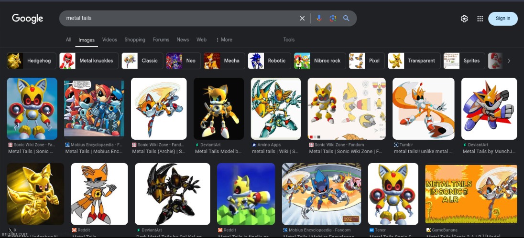Open 'Metal Tails | Sonic Wiki Zone | F...' link
524x238 pixels.
[345, 152]
